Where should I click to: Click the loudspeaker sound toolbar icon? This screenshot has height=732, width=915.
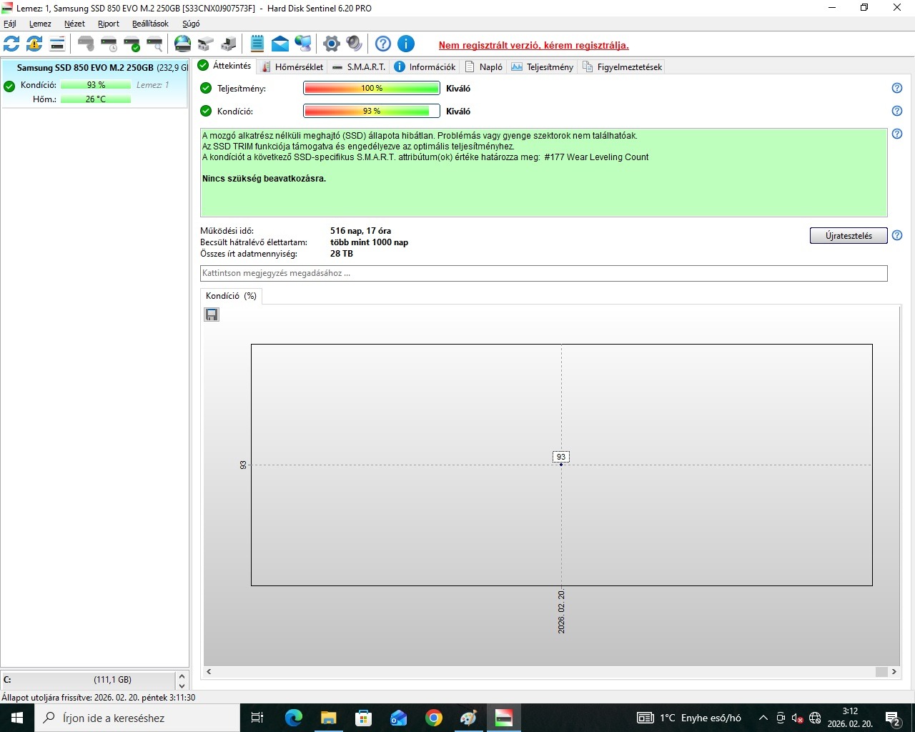354,44
